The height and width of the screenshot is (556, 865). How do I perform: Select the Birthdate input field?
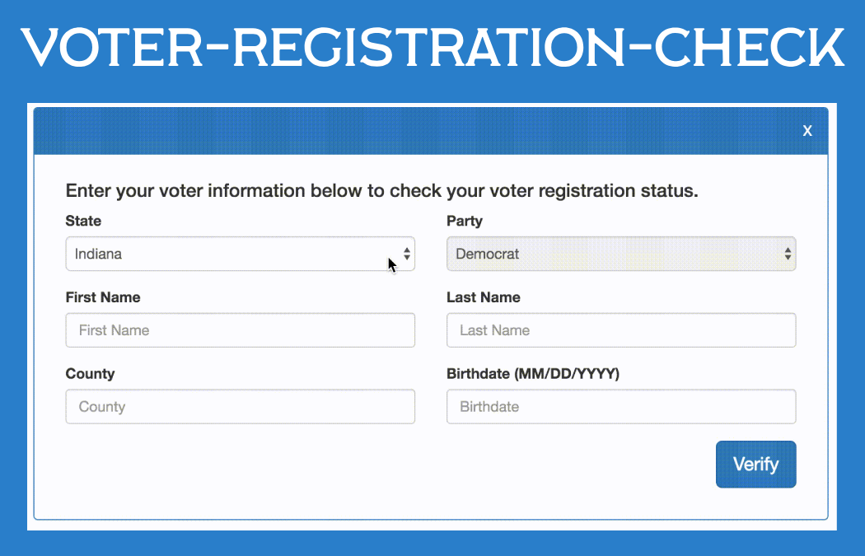click(x=621, y=407)
